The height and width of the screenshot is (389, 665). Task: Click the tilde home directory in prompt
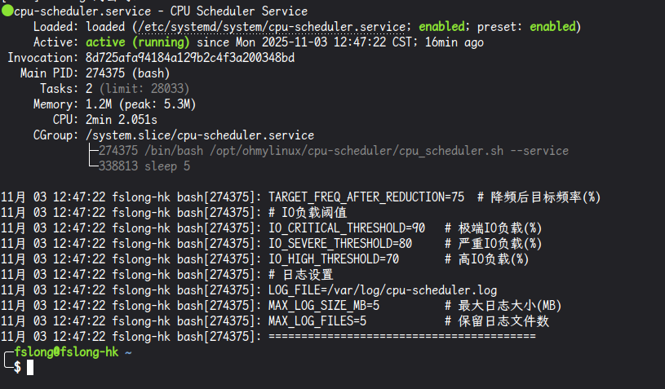128,352
